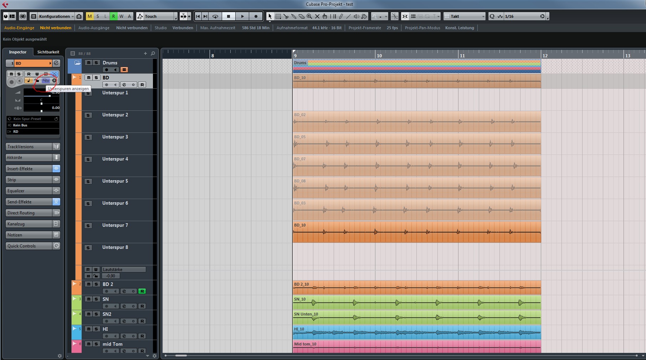Image resolution: width=646 pixels, height=360 pixels.
Task: Click the horizontal zoom slider at bottom
Action: point(181,355)
